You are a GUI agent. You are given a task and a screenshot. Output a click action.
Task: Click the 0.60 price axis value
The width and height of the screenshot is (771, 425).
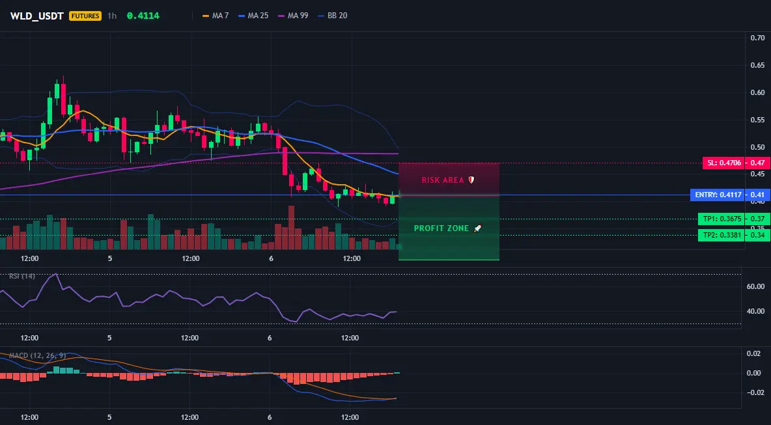pyautogui.click(x=757, y=92)
